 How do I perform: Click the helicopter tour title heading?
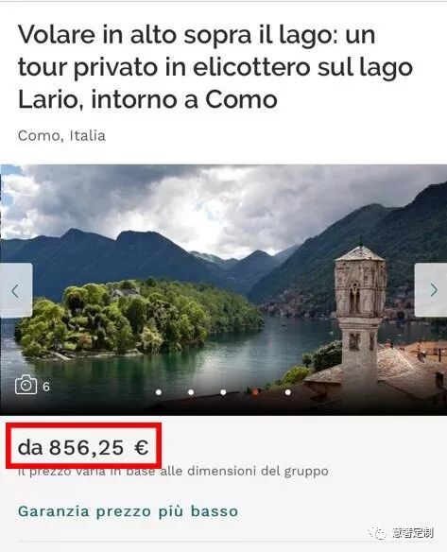pos(215,66)
